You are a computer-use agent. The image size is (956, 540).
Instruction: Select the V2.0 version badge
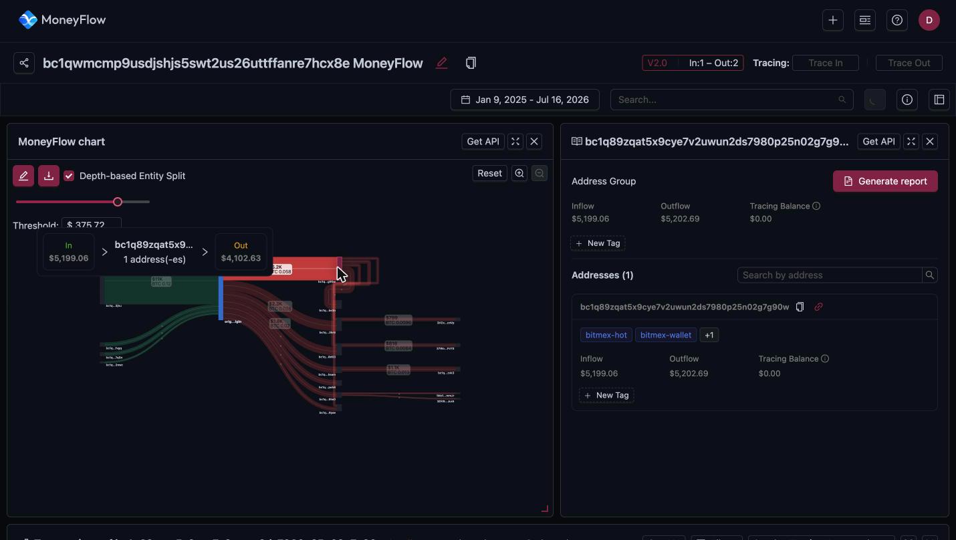(x=657, y=63)
